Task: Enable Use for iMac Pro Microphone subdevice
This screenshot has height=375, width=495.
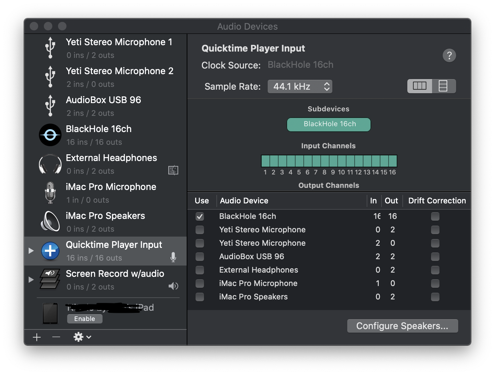Action: click(x=200, y=284)
